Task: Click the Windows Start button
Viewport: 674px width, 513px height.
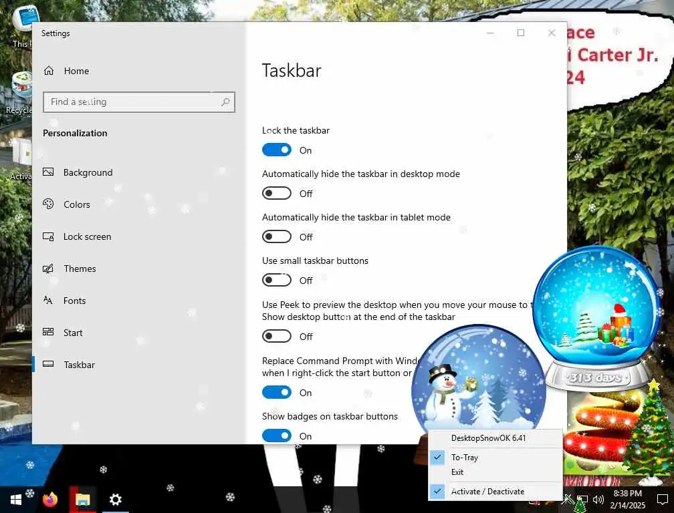Action: point(16,500)
